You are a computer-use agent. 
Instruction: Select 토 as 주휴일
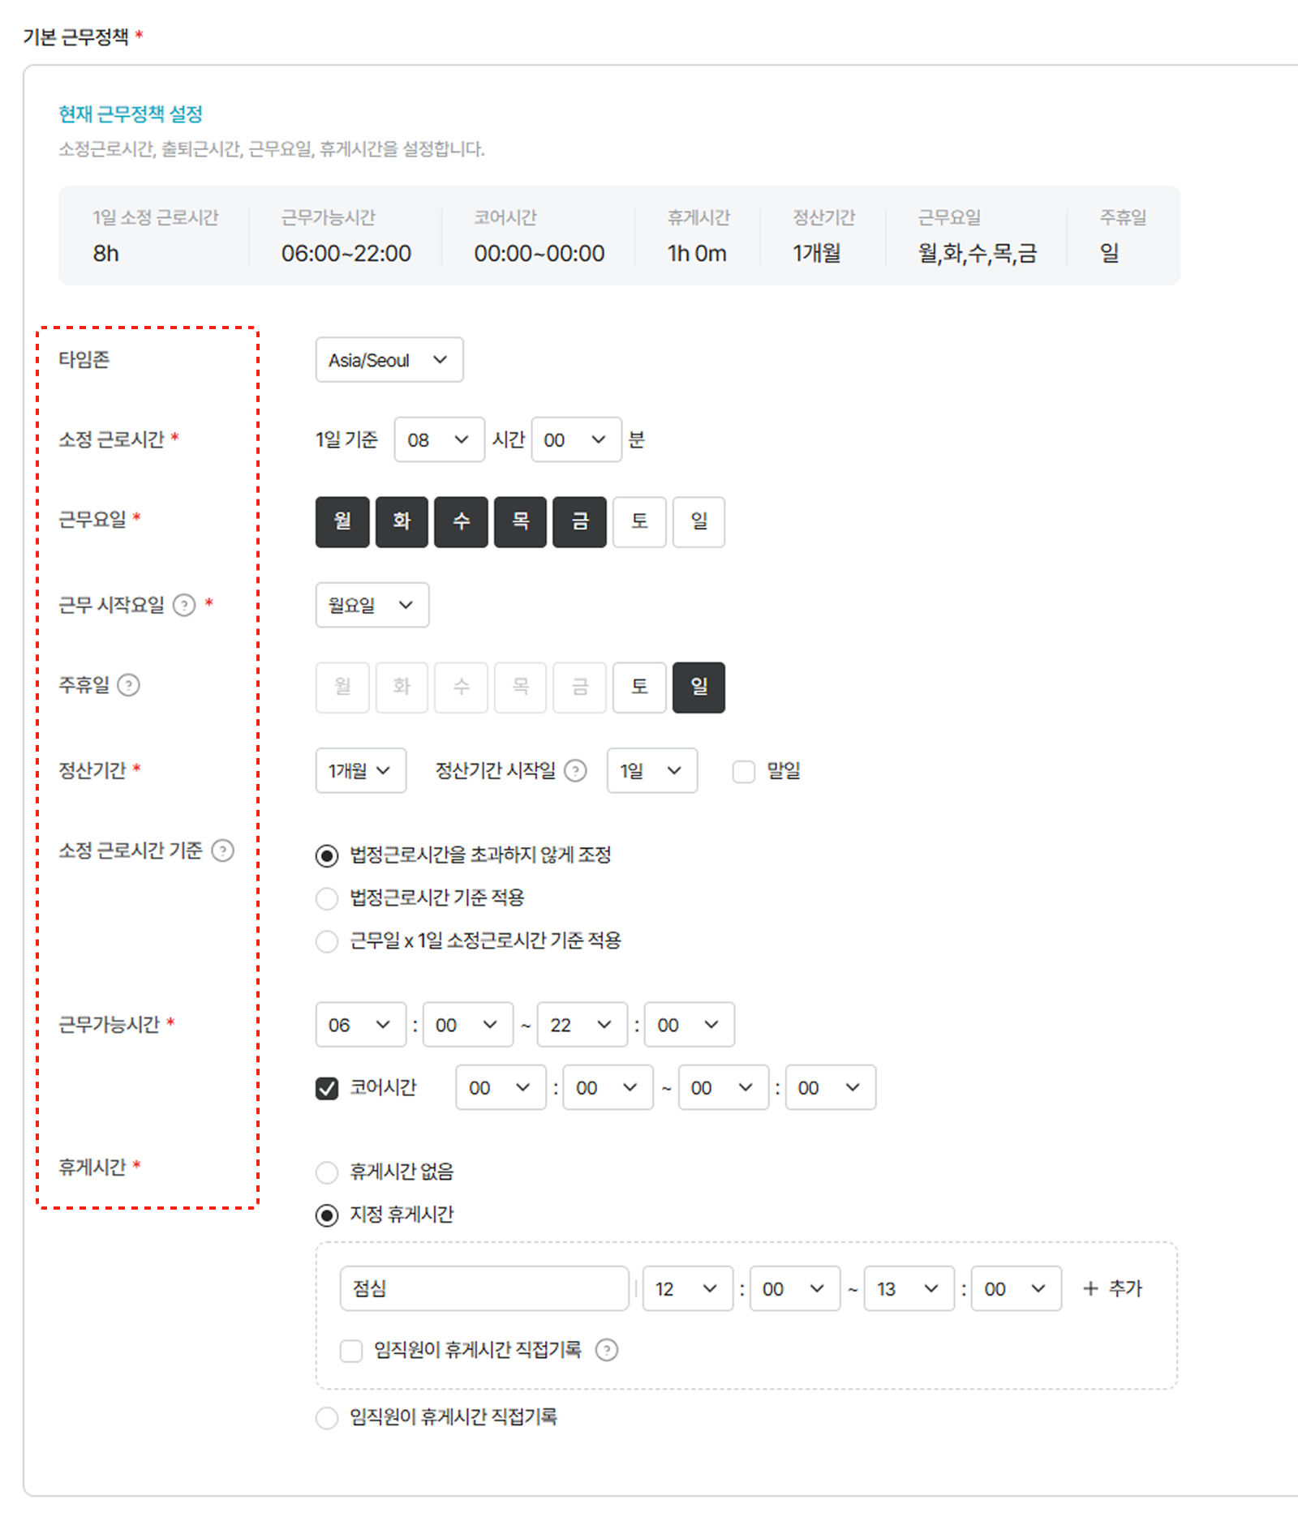(639, 688)
